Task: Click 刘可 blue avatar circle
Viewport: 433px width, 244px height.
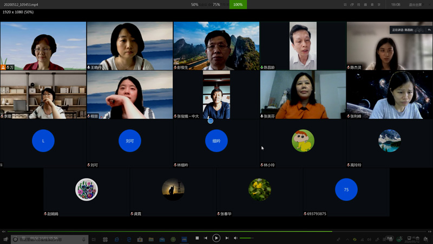Action: [129, 141]
